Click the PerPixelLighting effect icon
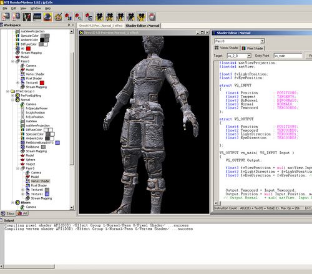 click(x=17, y=95)
